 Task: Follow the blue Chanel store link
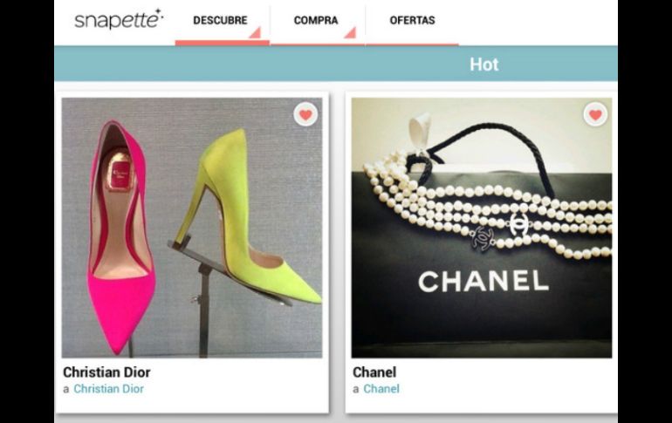point(381,389)
